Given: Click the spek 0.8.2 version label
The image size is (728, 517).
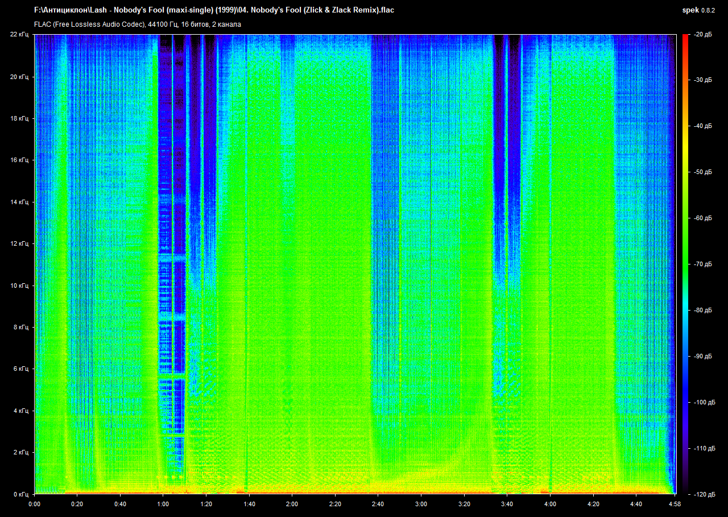Looking at the screenshot, I should point(700,10).
